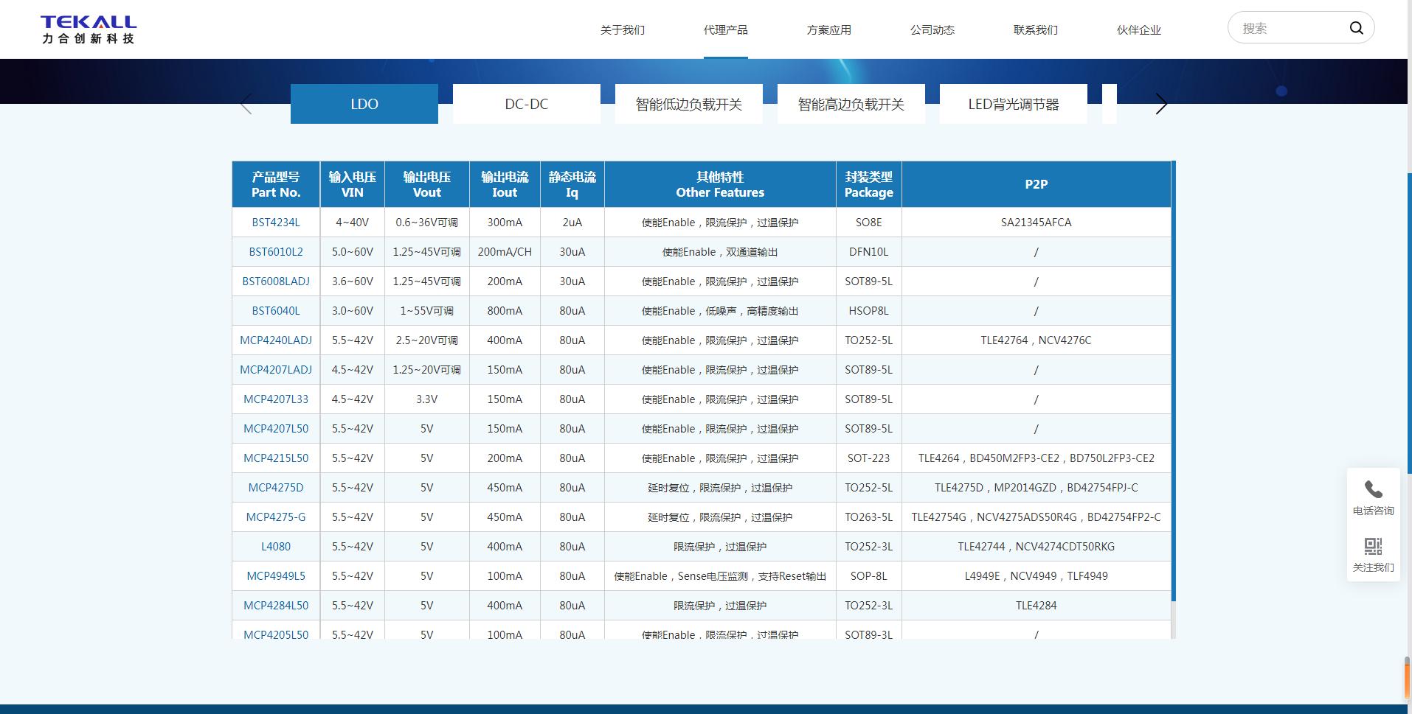Switch to 智能高边负载开关 tab

(851, 104)
